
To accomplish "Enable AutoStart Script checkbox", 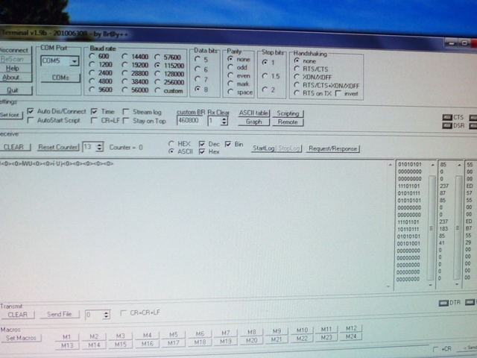I will coord(30,120).
